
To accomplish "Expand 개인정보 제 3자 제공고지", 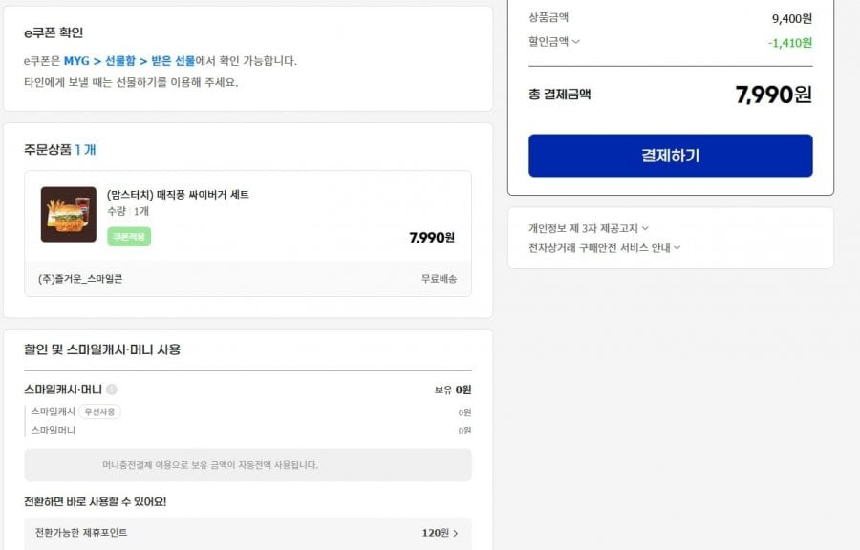I will coord(589,228).
